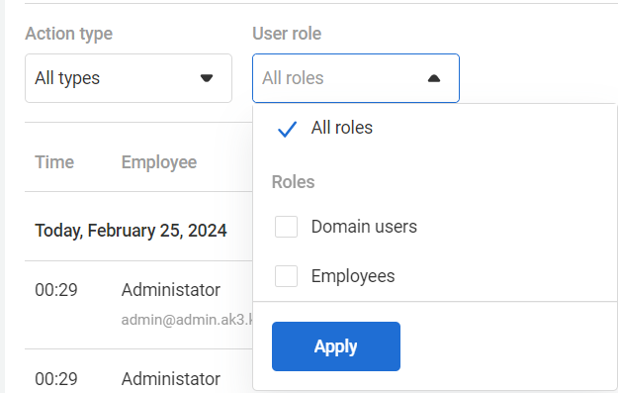Click the All types dropdown arrow icon
Screen dimensions: 618x393
pyautogui.click(x=207, y=78)
